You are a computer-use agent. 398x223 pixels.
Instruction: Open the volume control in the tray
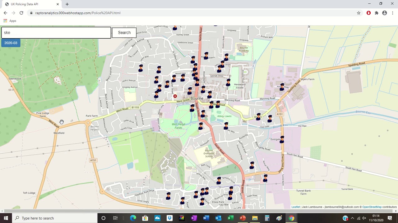tap(364, 218)
